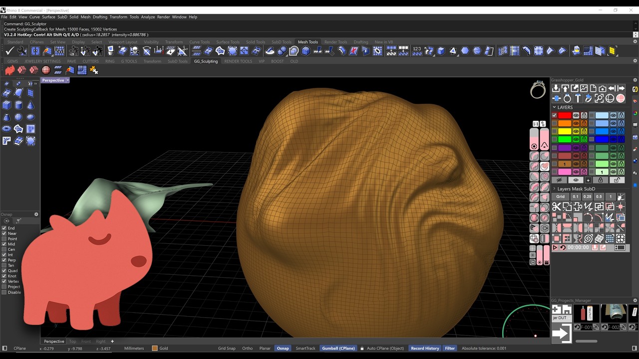Click the gear icon of Grasshopper_Gold panel

635,80
